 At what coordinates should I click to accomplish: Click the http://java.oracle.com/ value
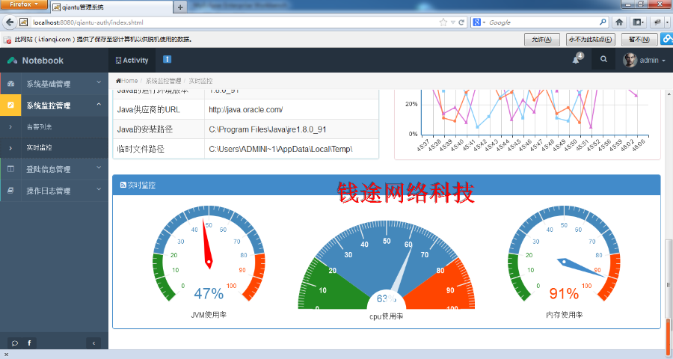(x=245, y=110)
